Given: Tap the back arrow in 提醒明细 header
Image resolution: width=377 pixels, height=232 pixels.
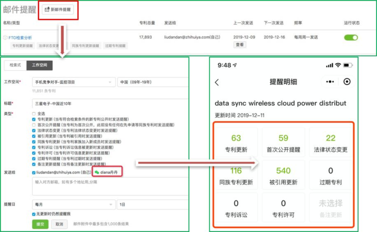Looking at the screenshot, I should pyautogui.click(x=217, y=82).
